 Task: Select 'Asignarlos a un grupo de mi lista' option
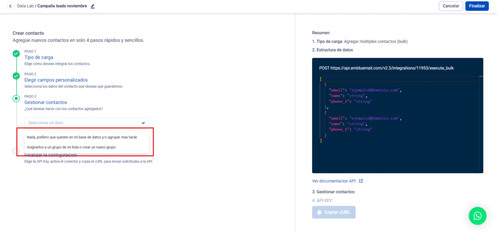click(x=71, y=147)
